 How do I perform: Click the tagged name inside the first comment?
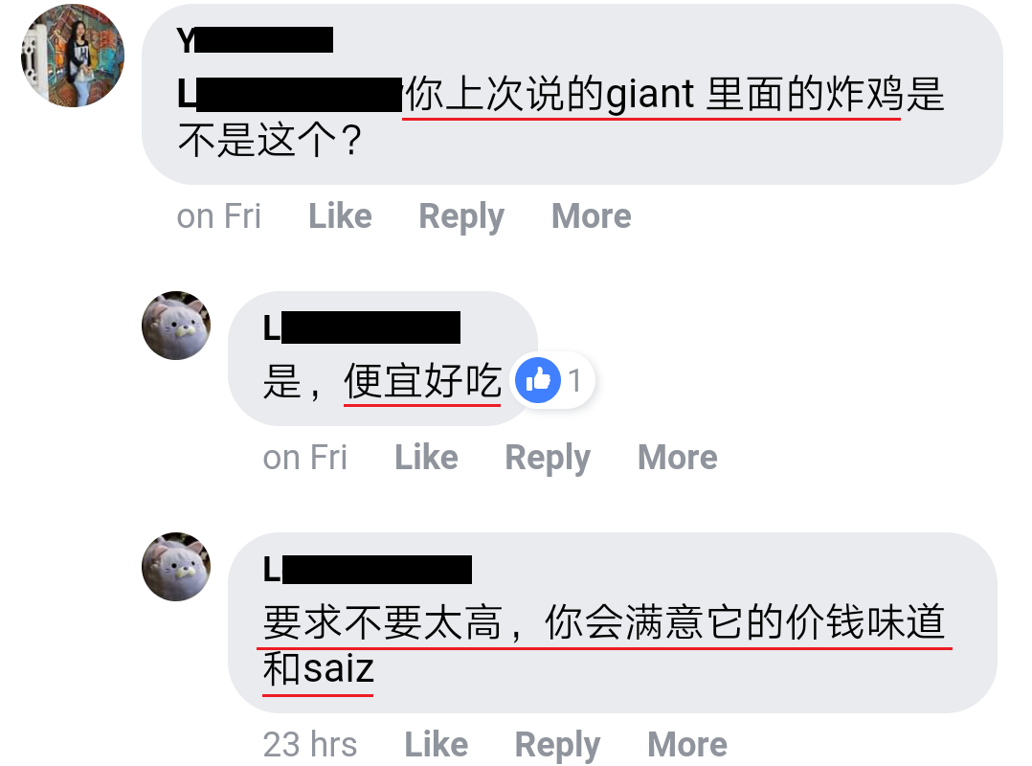(289, 94)
